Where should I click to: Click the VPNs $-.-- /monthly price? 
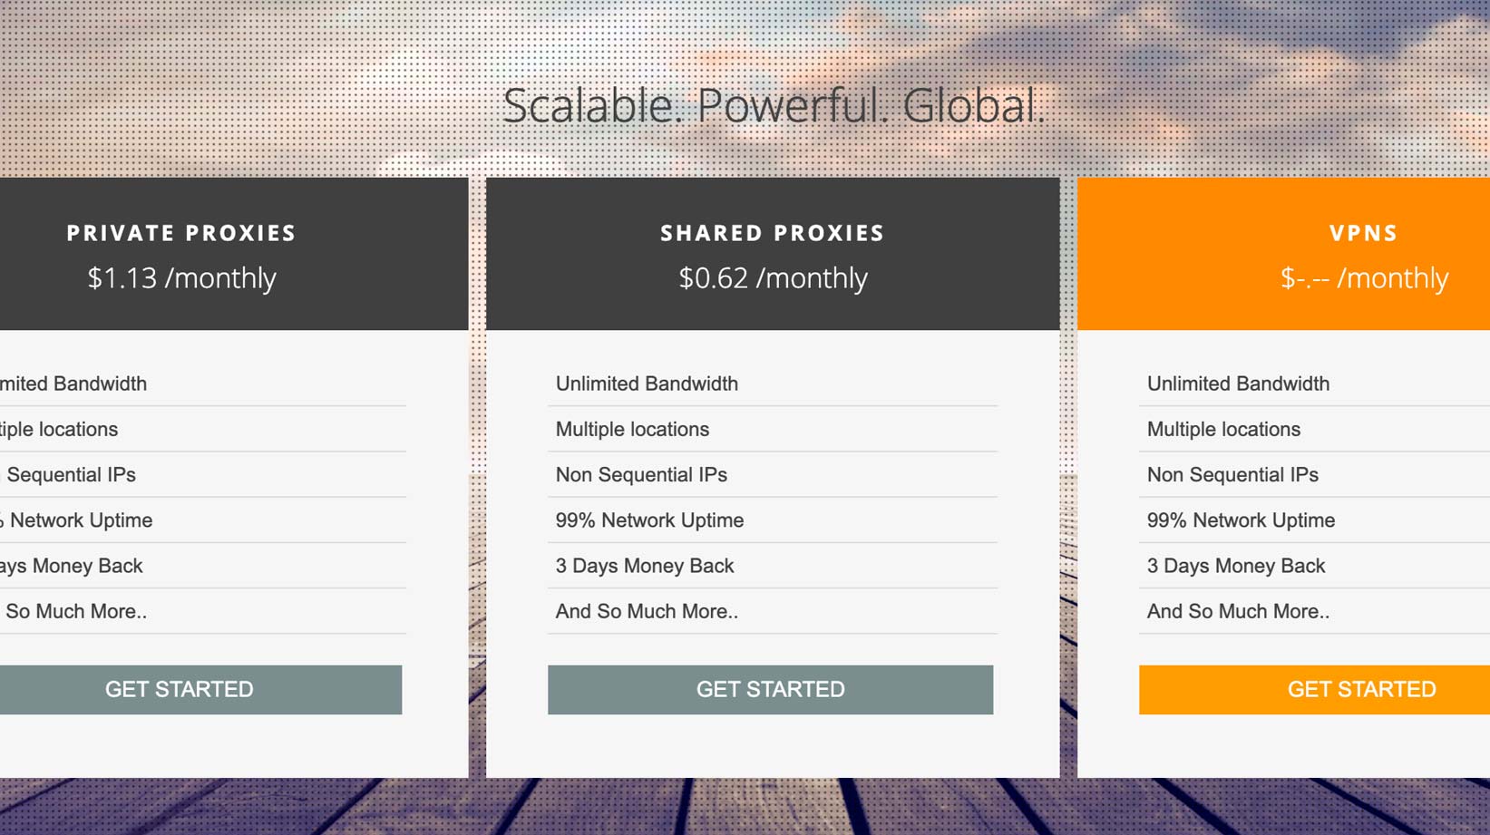1364,278
